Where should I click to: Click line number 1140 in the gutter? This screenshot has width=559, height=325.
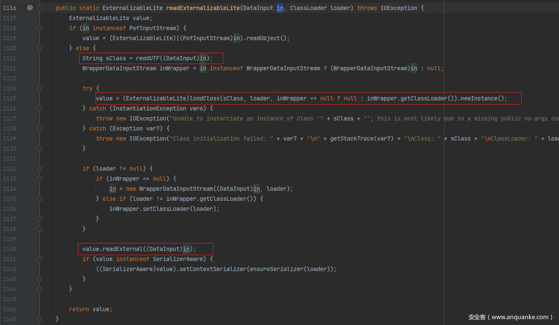pos(9,249)
